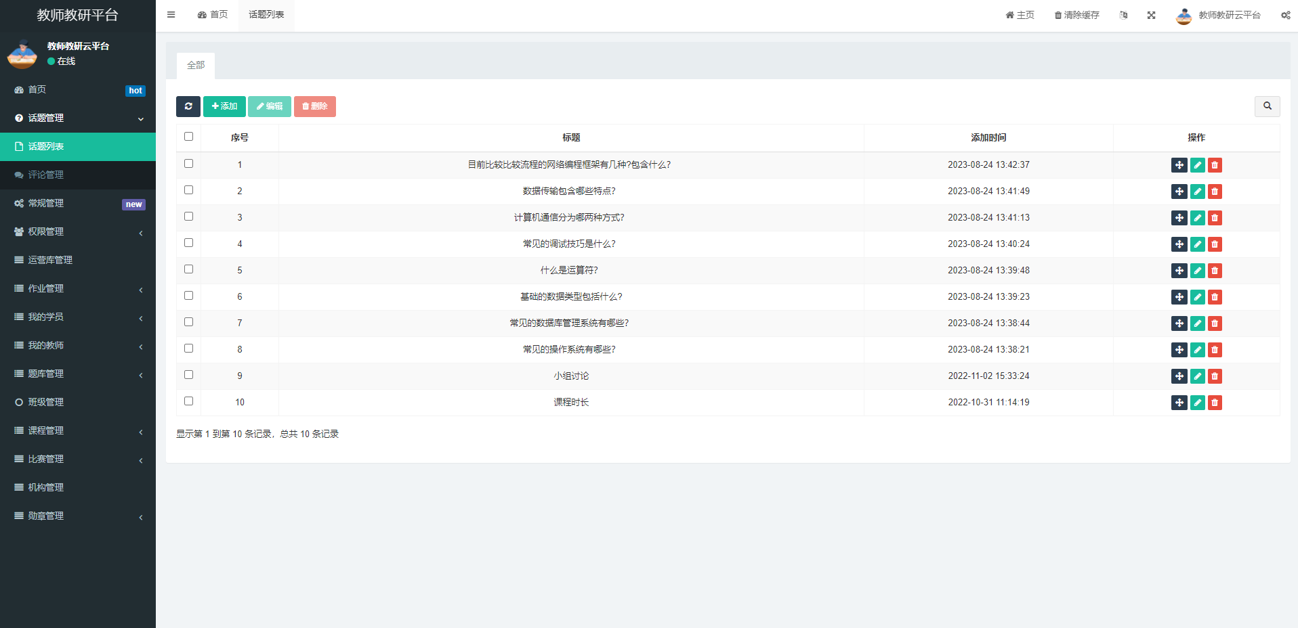Image resolution: width=1298 pixels, height=628 pixels.
Task: Click the refresh icon button above the table
Action: pos(188,106)
